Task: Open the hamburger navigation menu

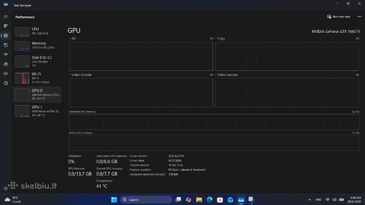Action: 5,16
